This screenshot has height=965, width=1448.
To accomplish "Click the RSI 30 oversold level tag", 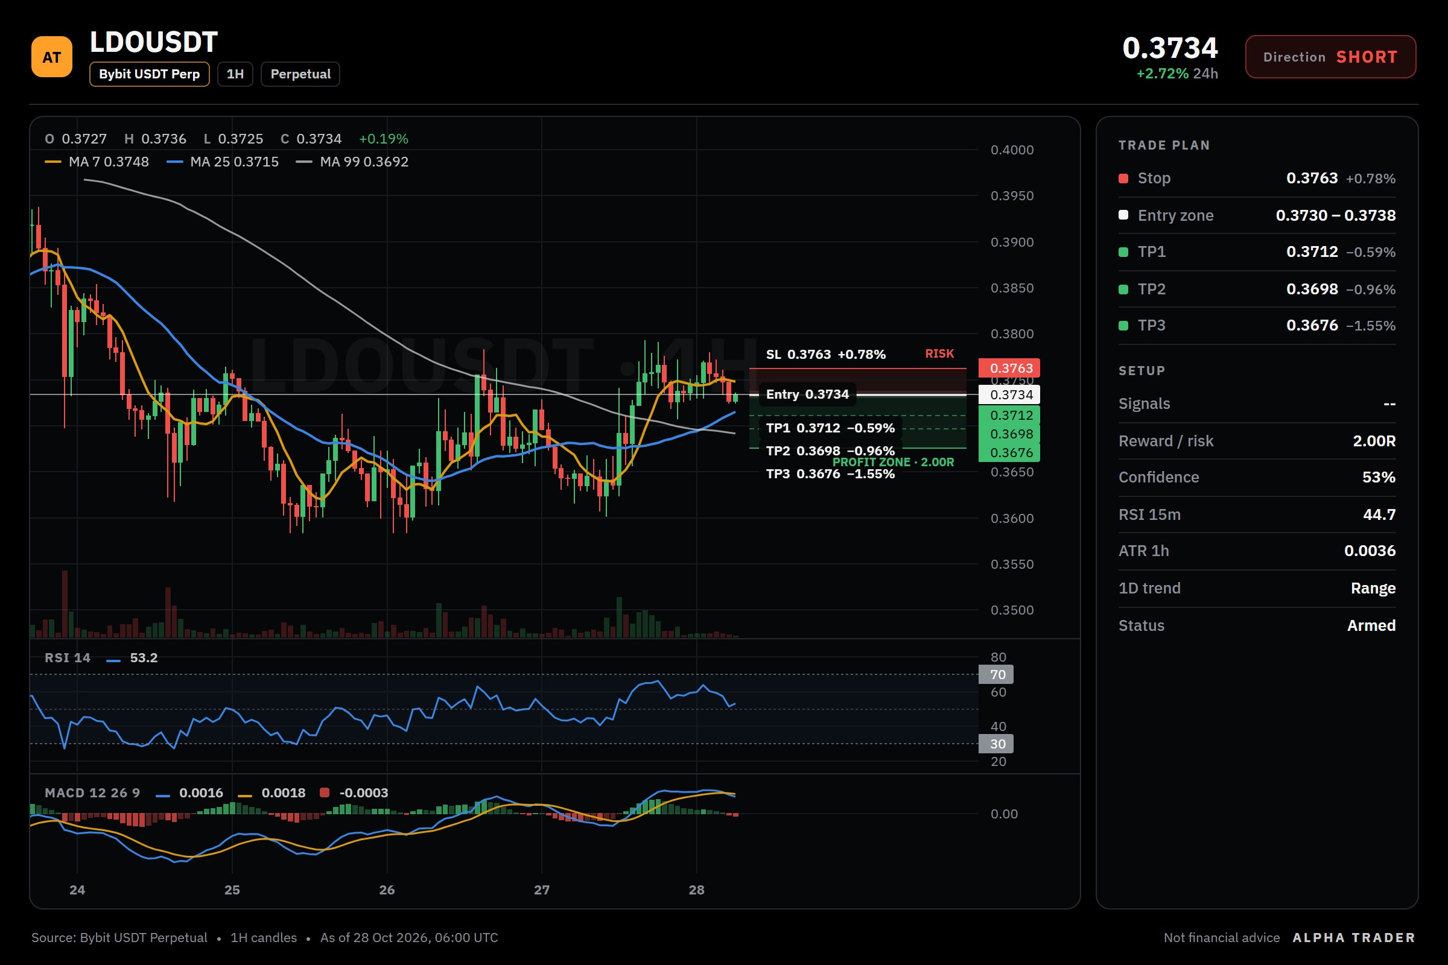I will click(996, 744).
